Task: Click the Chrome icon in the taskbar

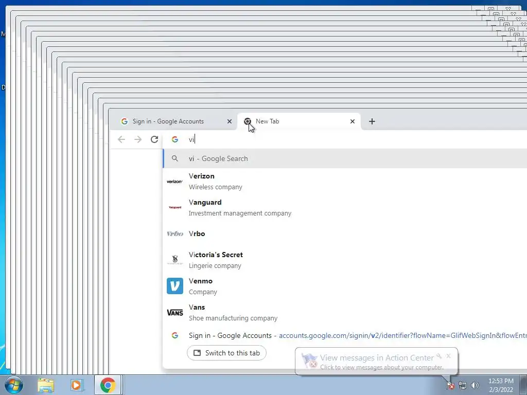Action: [108, 385]
